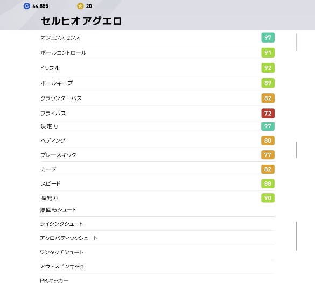
Task: Open the ドリブル stat row
Action: pos(157,68)
